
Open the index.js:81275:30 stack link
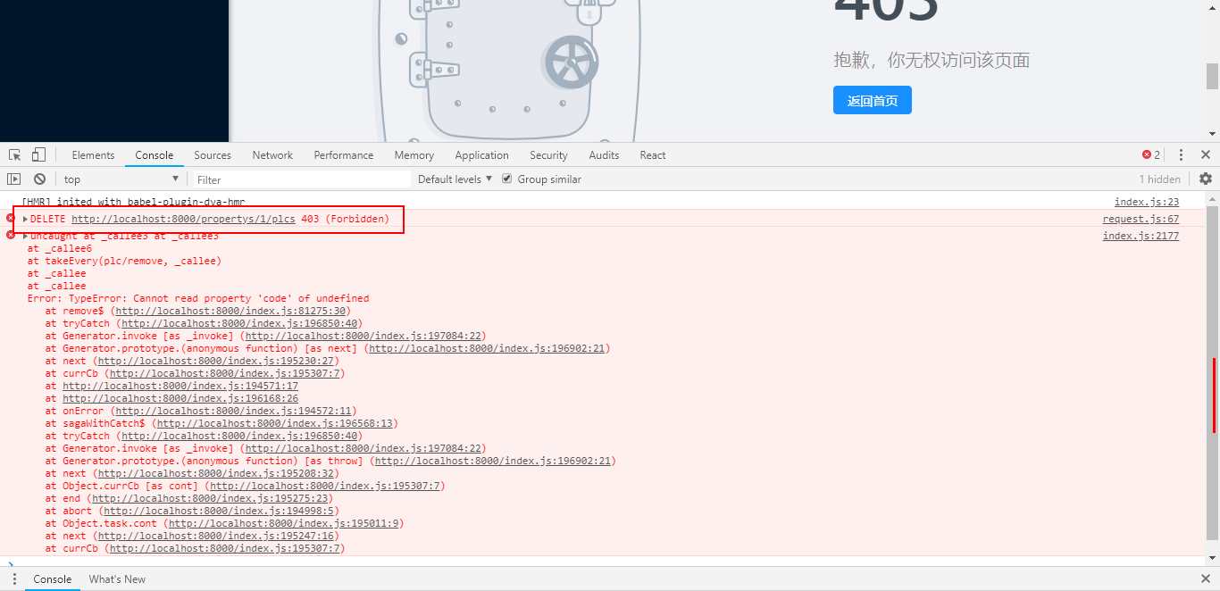pyautogui.click(x=232, y=311)
